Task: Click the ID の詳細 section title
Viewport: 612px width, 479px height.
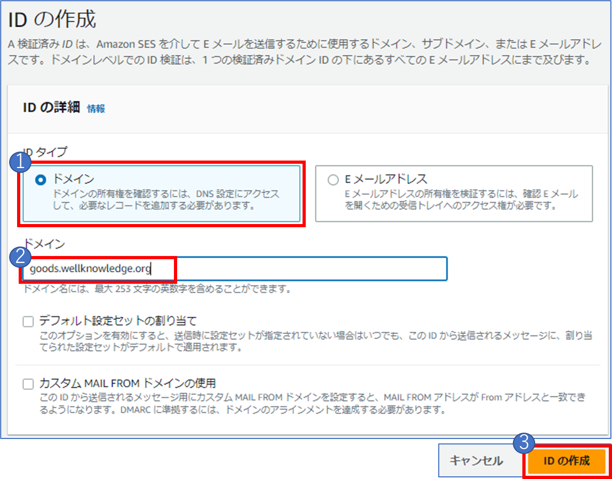Action: pyautogui.click(x=52, y=108)
